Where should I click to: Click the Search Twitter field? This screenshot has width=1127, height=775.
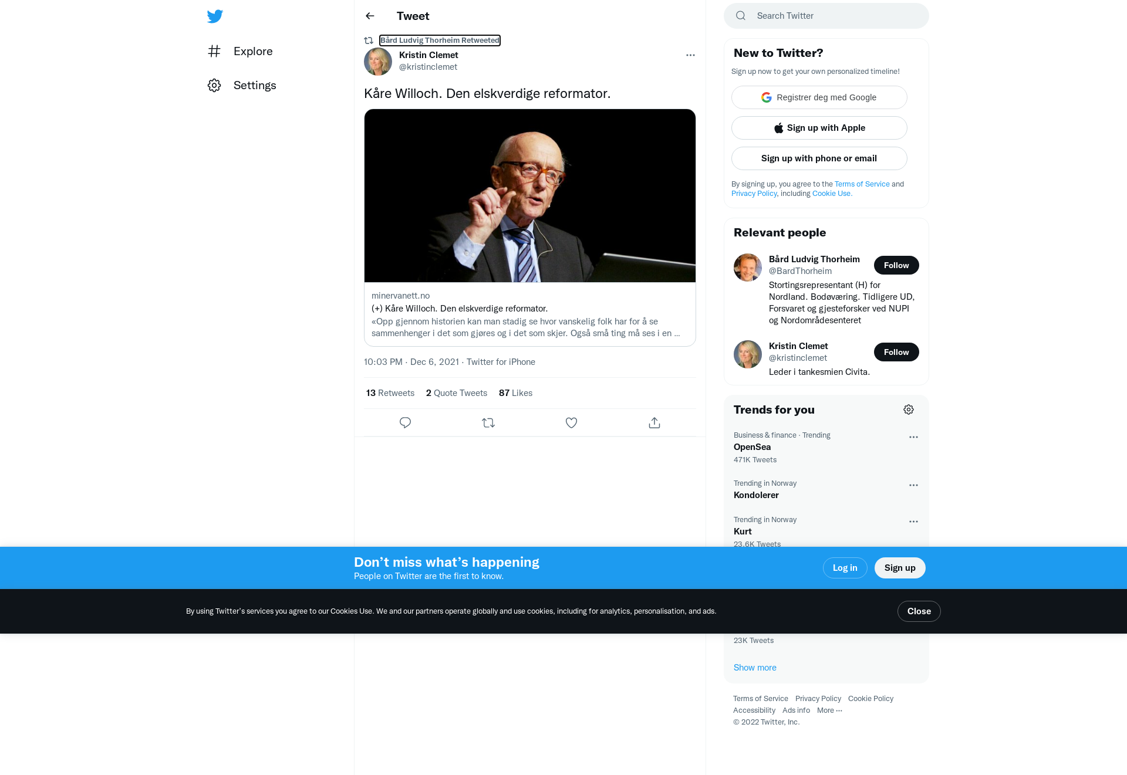coord(826,16)
